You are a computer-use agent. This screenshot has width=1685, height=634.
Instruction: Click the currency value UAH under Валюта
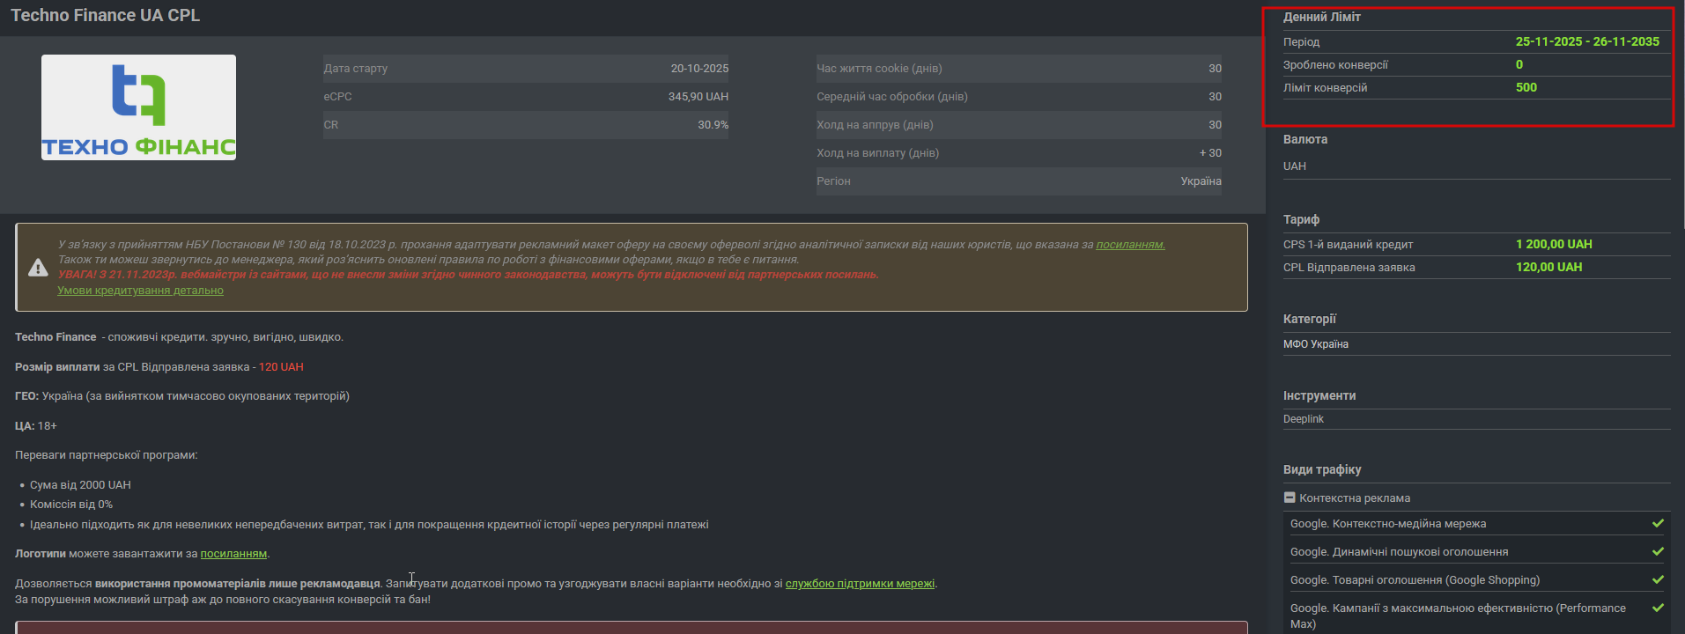click(1295, 166)
